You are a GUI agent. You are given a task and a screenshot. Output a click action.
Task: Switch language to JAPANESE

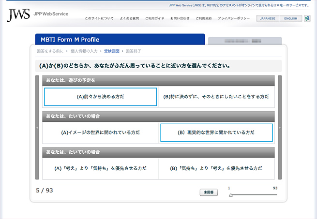tap(268, 18)
